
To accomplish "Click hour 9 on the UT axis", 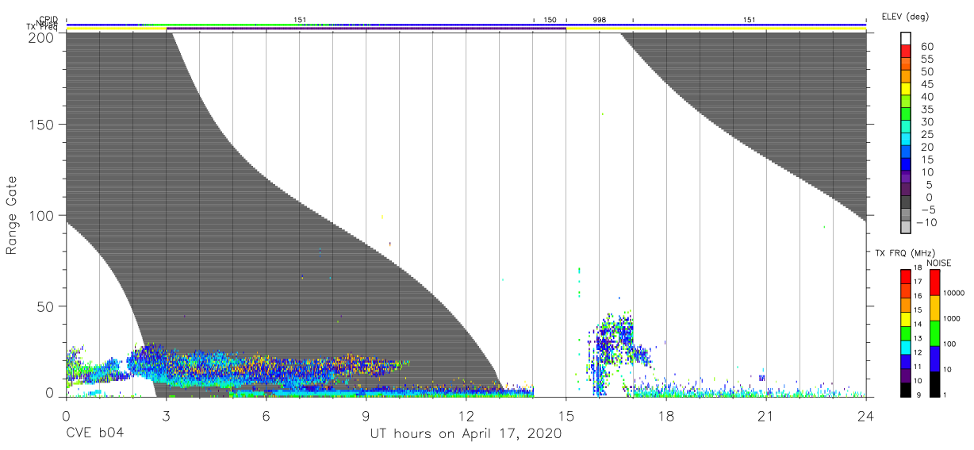I will (x=366, y=416).
